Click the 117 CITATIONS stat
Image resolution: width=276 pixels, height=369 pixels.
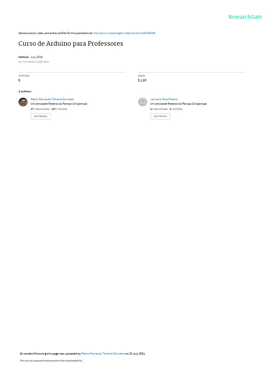coord(59,109)
